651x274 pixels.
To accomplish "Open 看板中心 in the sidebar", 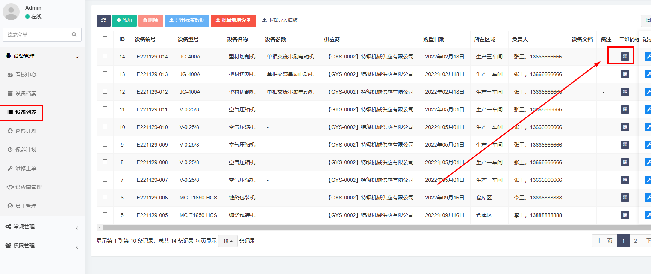I will point(26,75).
